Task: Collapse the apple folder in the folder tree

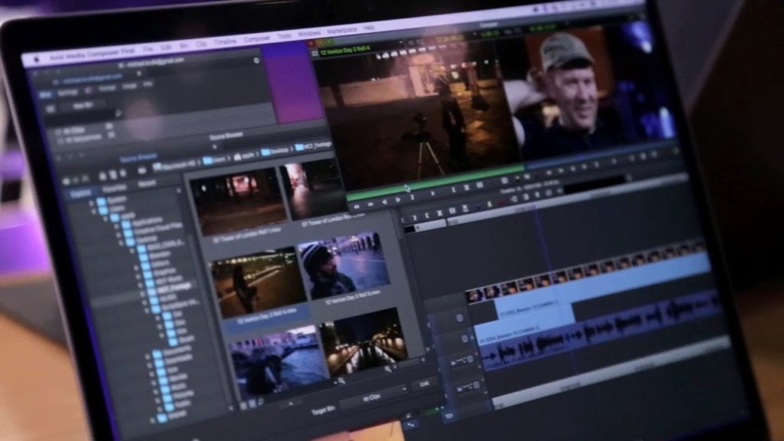Action: click(106, 219)
